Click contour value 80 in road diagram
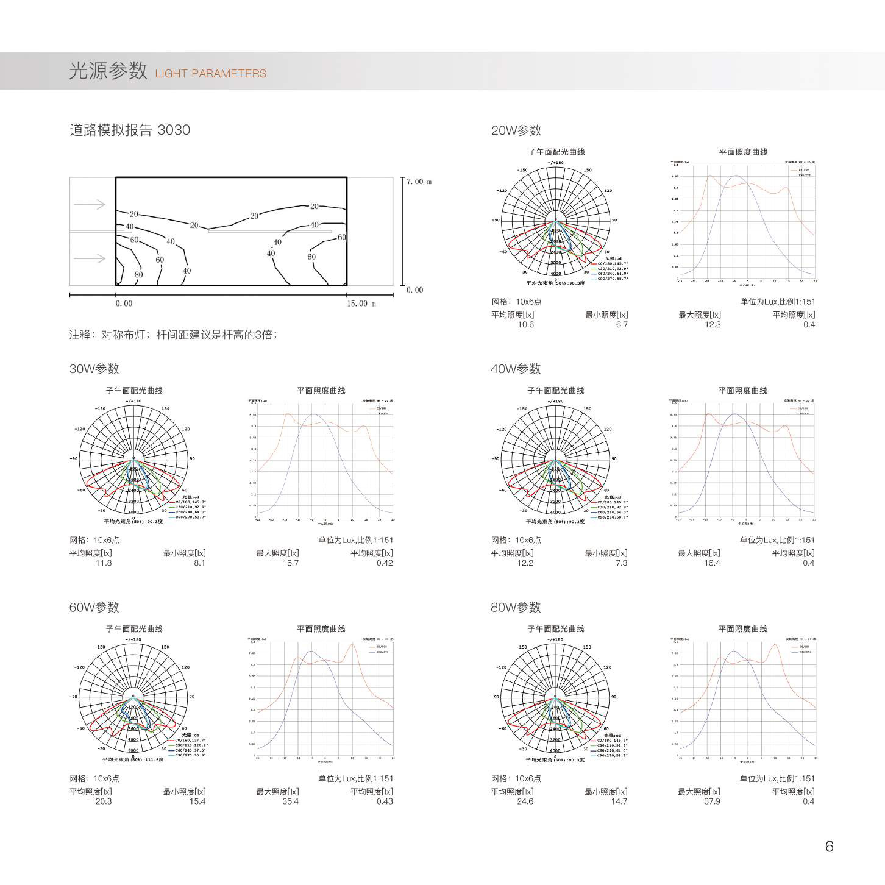The width and height of the screenshot is (885, 885). [138, 275]
